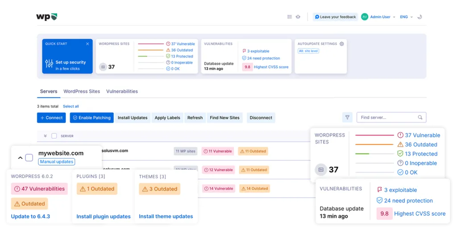Click the 14 Vulnerable badge
457x232 pixels.
[219, 189]
